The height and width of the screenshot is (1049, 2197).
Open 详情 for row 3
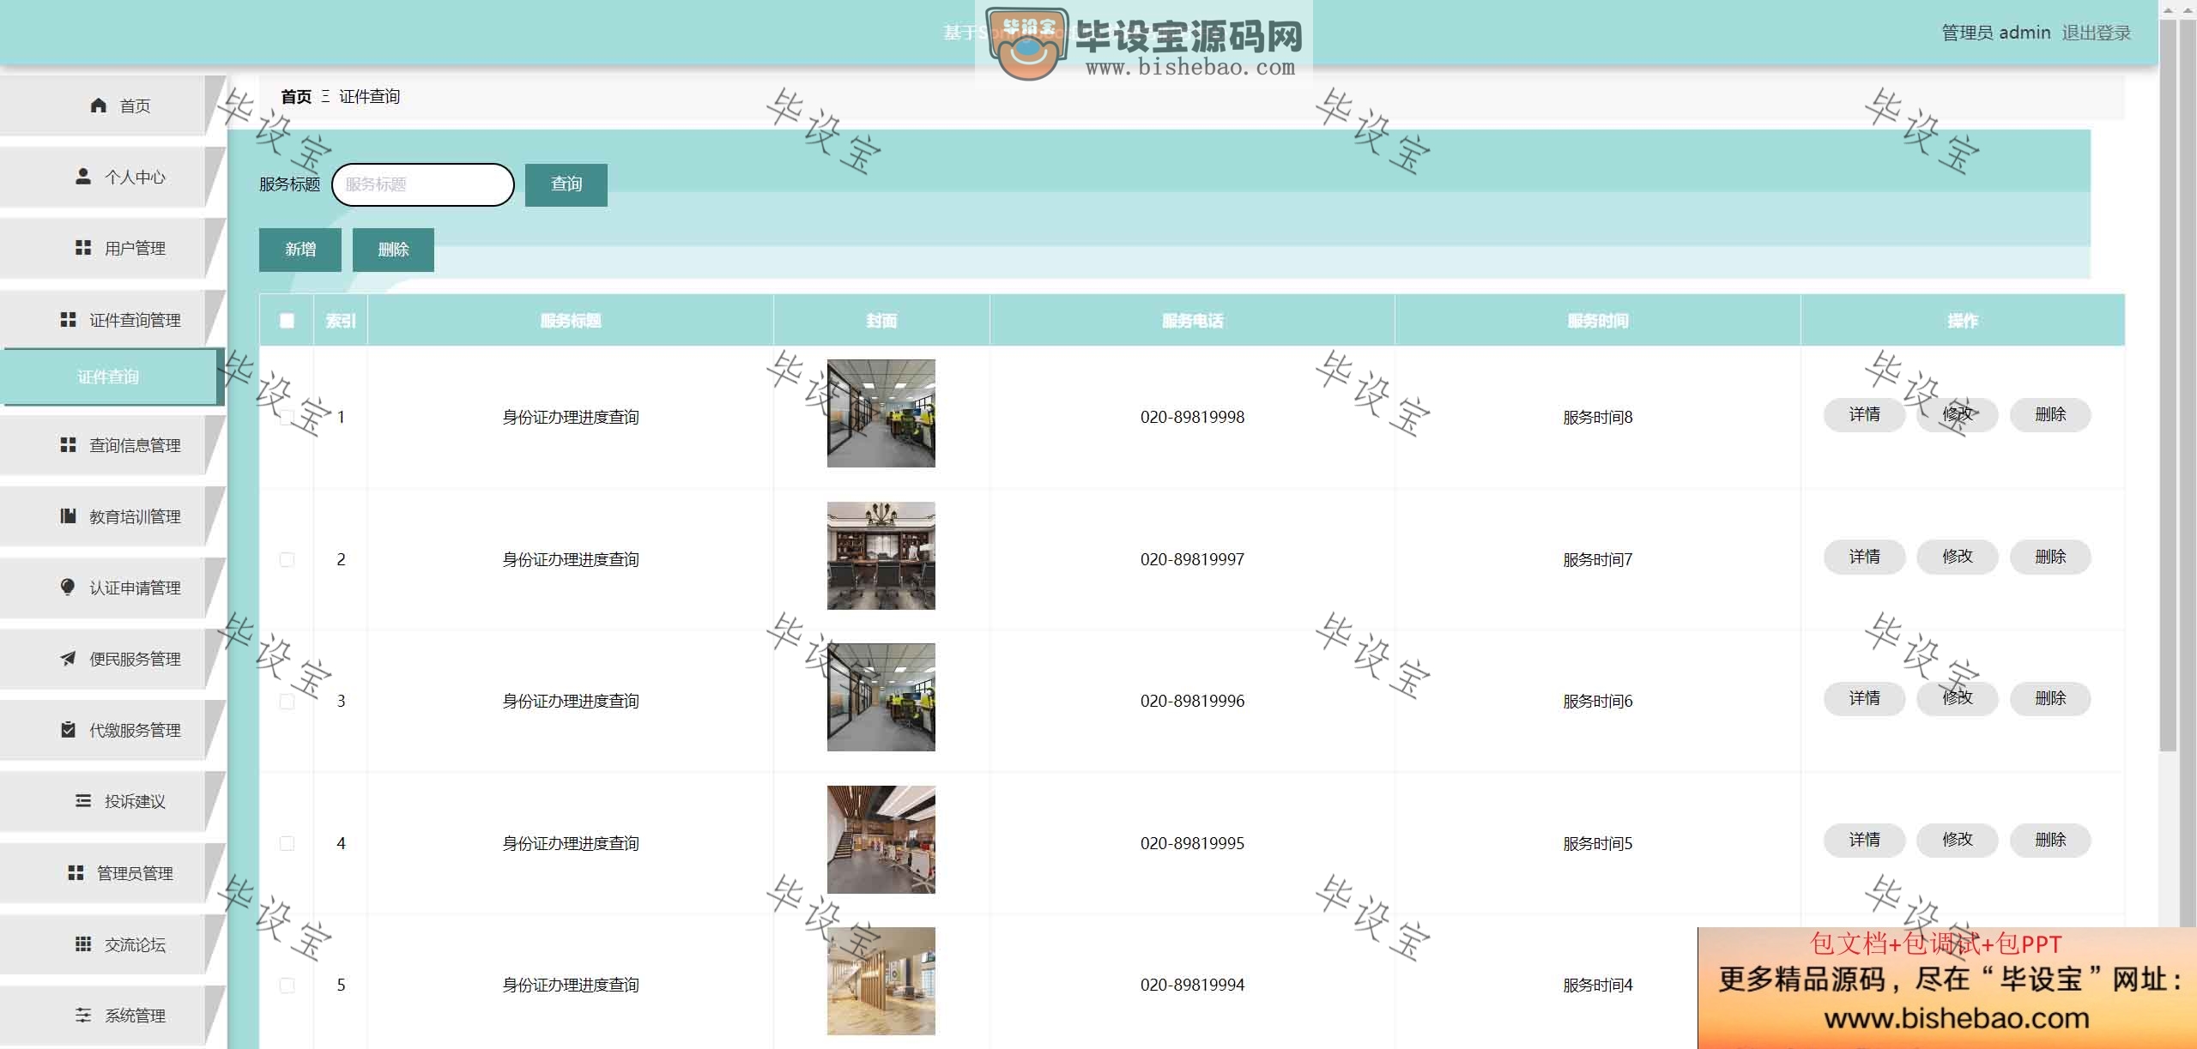pyautogui.click(x=1865, y=699)
